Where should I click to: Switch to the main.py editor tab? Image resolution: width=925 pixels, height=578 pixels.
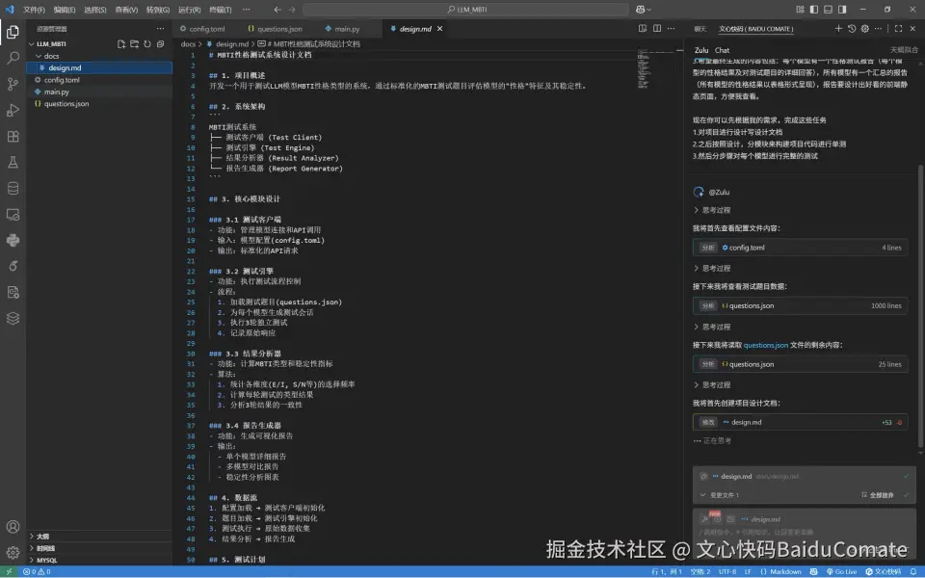coord(343,29)
